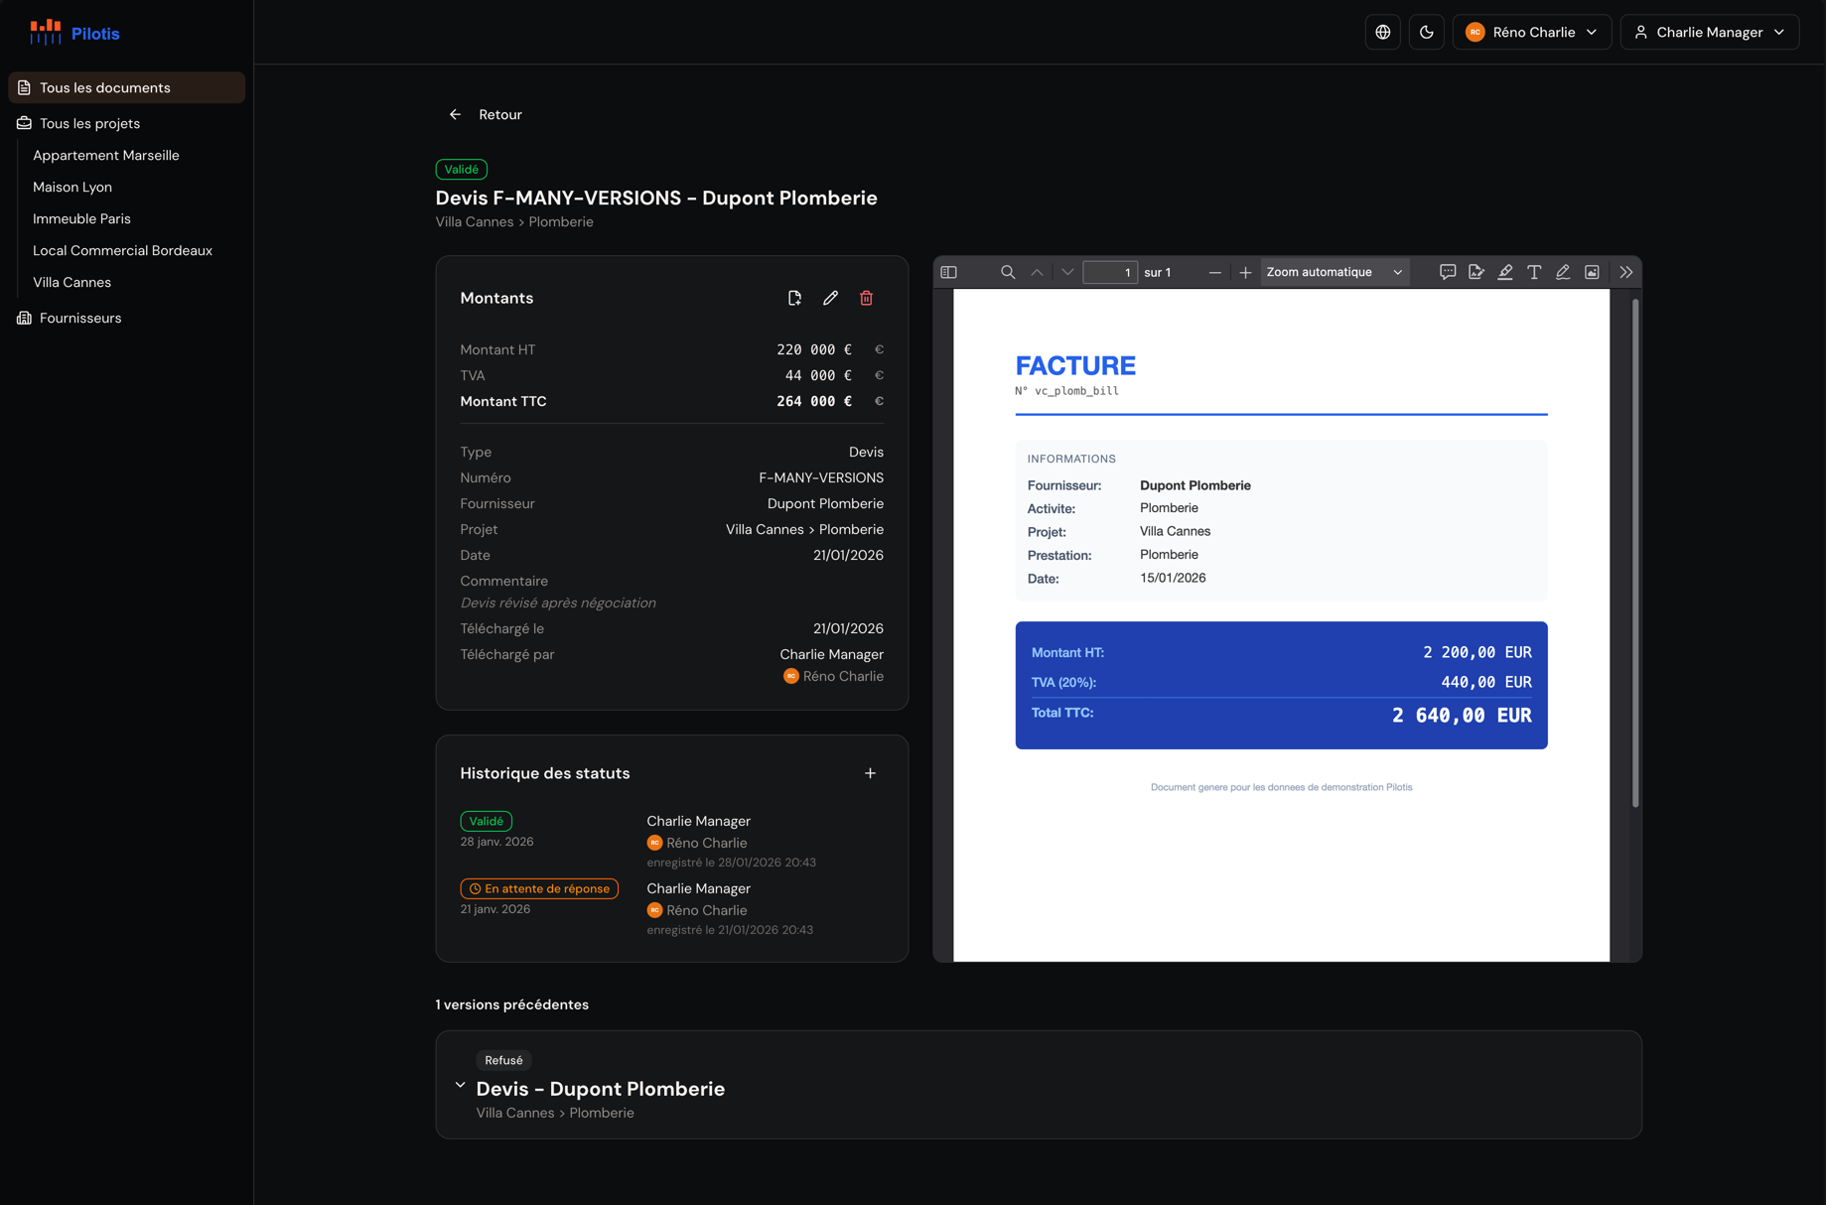This screenshot has height=1205, width=1826.
Task: Open the Zoom automatique dropdown
Action: 1333,271
